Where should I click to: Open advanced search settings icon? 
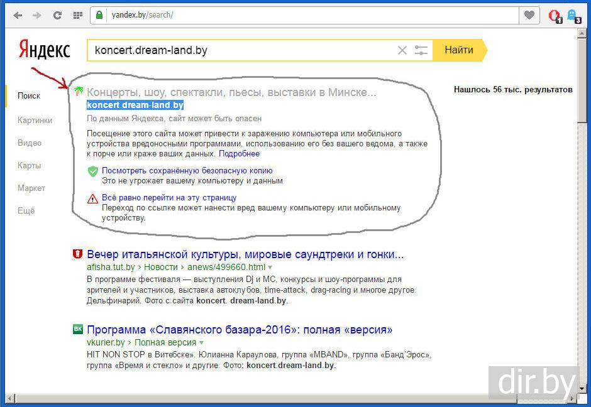[x=421, y=50]
